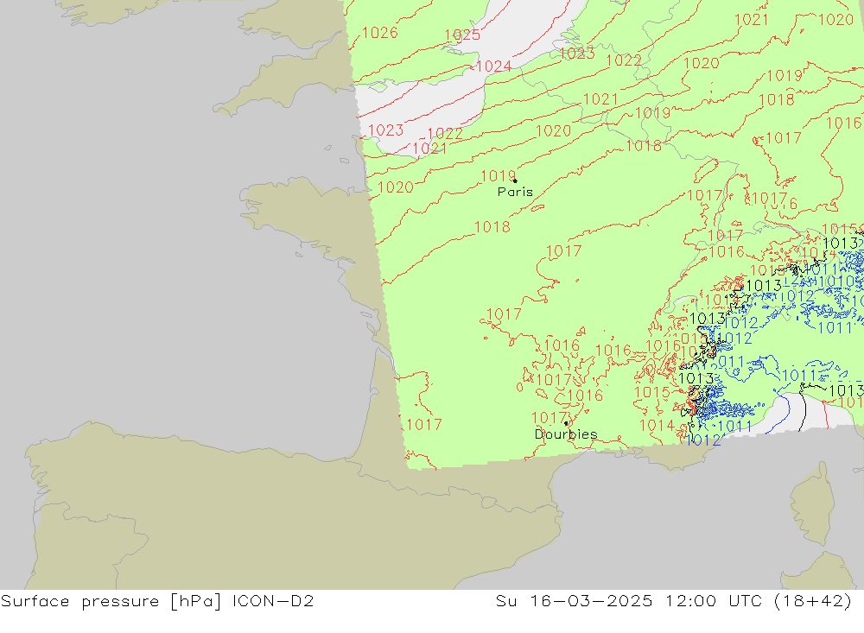Viewport: 864px width, 633px height.
Task: Click the 1026 isobar label
Action: point(380,33)
